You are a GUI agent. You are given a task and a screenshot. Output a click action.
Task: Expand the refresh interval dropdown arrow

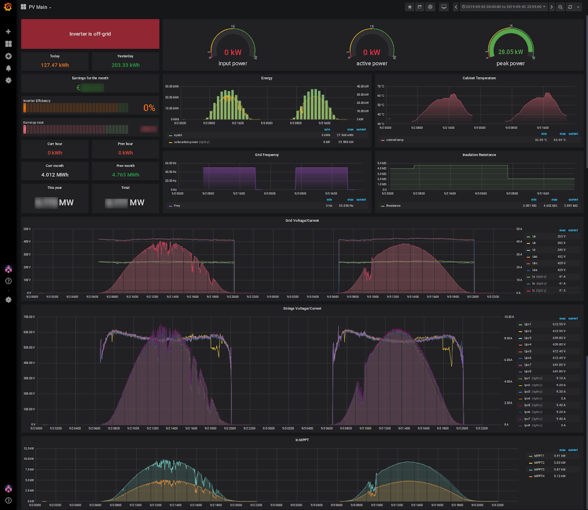coord(578,7)
